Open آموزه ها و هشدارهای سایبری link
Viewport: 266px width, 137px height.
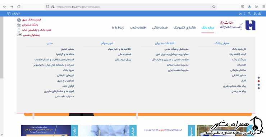pyautogui.click(x=59, y=91)
